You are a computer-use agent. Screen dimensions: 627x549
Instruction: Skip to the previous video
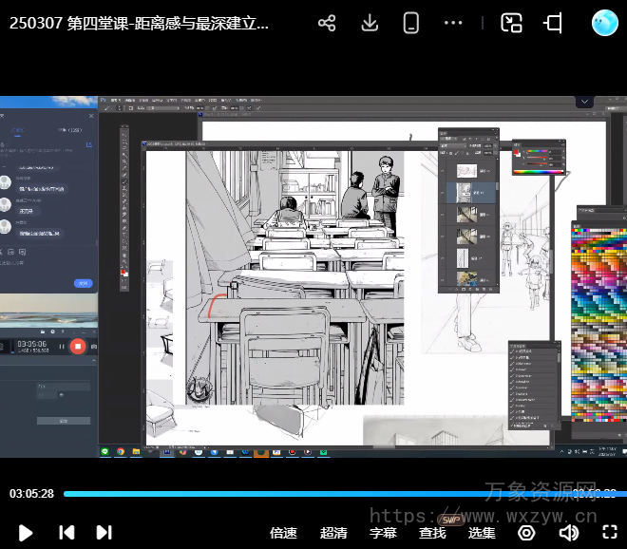(66, 532)
